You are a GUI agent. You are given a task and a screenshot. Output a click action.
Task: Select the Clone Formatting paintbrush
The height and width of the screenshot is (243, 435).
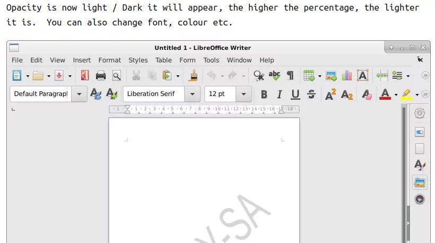[x=193, y=75]
